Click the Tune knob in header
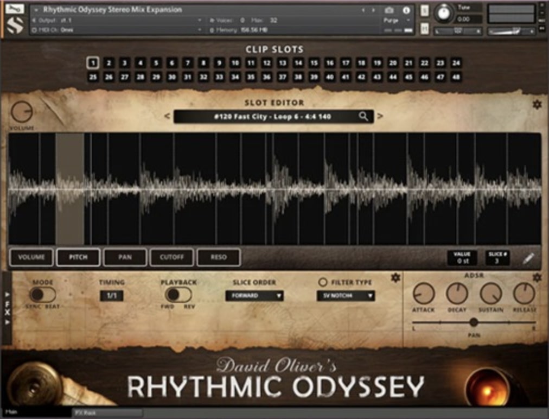Screen dimensions: 549x419 coord(443,14)
